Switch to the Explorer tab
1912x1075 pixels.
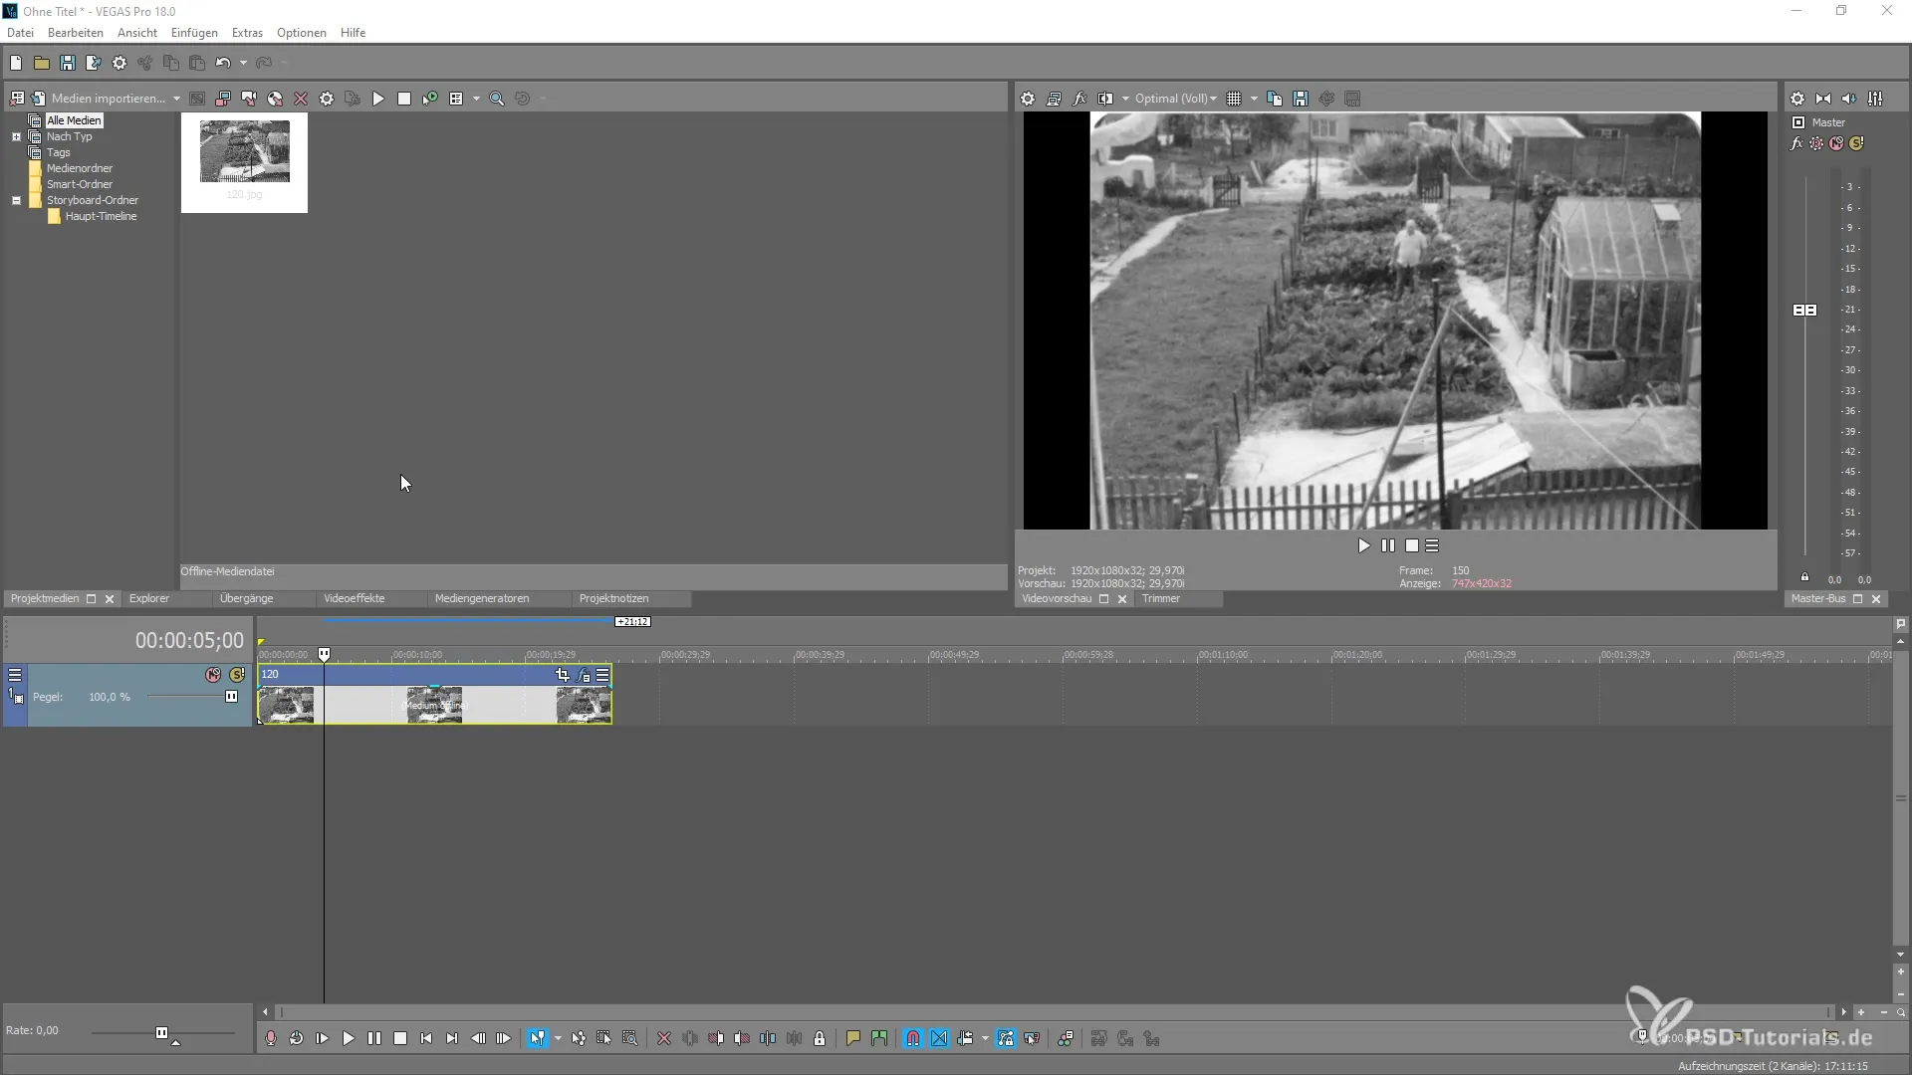pos(149,598)
